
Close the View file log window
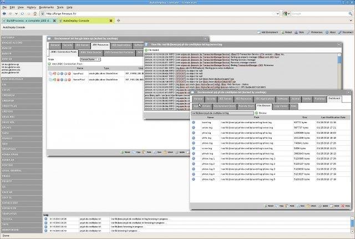pyautogui.click(x=339, y=44)
